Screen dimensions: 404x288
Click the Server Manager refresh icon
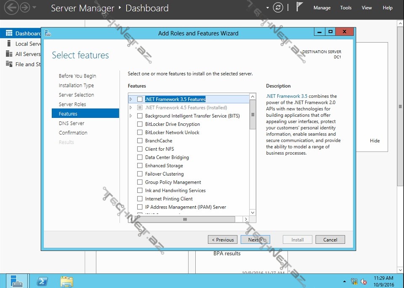[278, 8]
